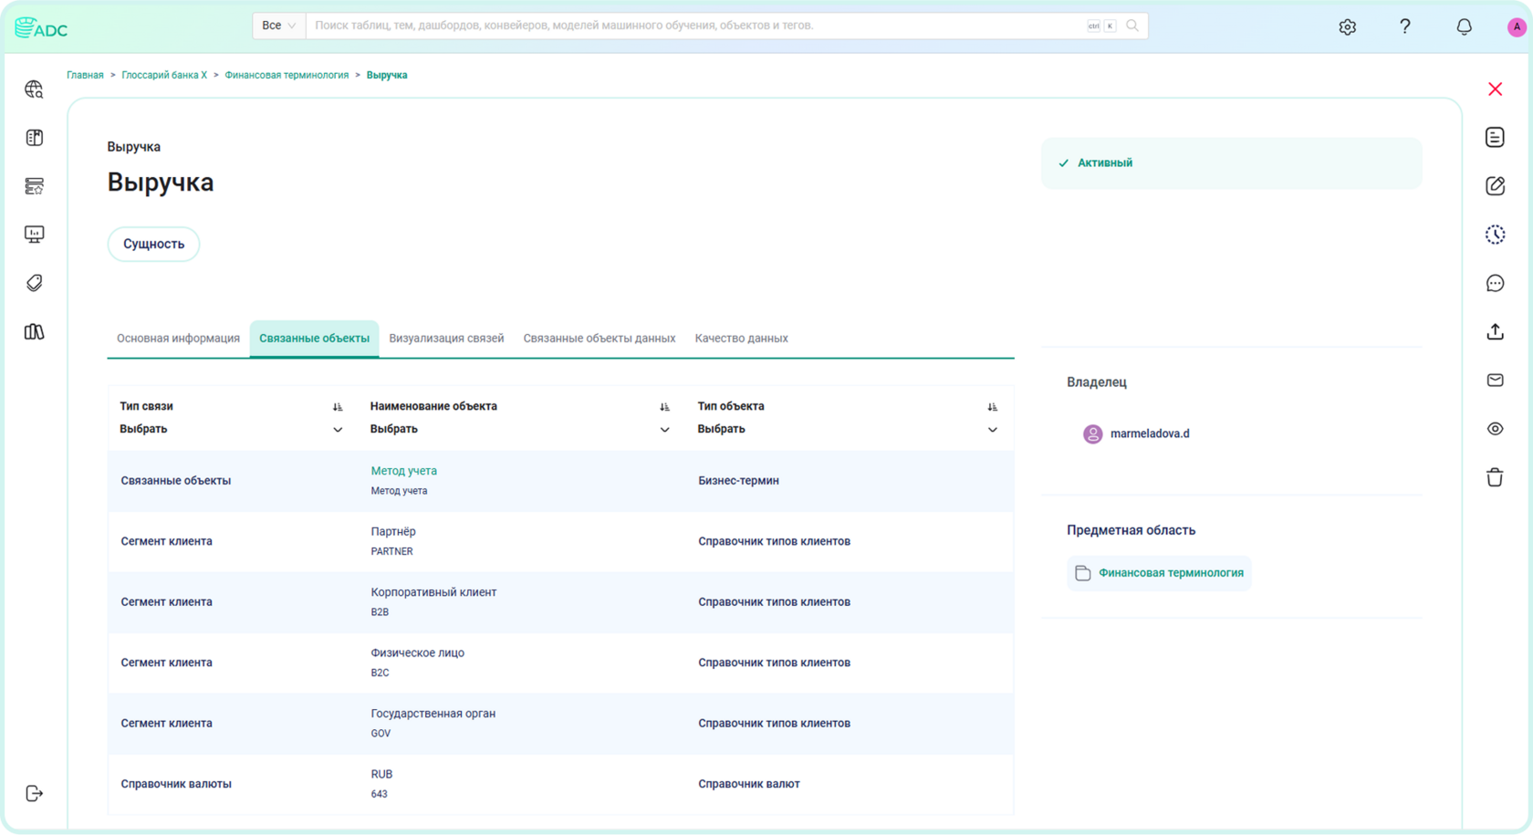Switch to Основная информация tab
The width and height of the screenshot is (1533, 835).
point(178,339)
